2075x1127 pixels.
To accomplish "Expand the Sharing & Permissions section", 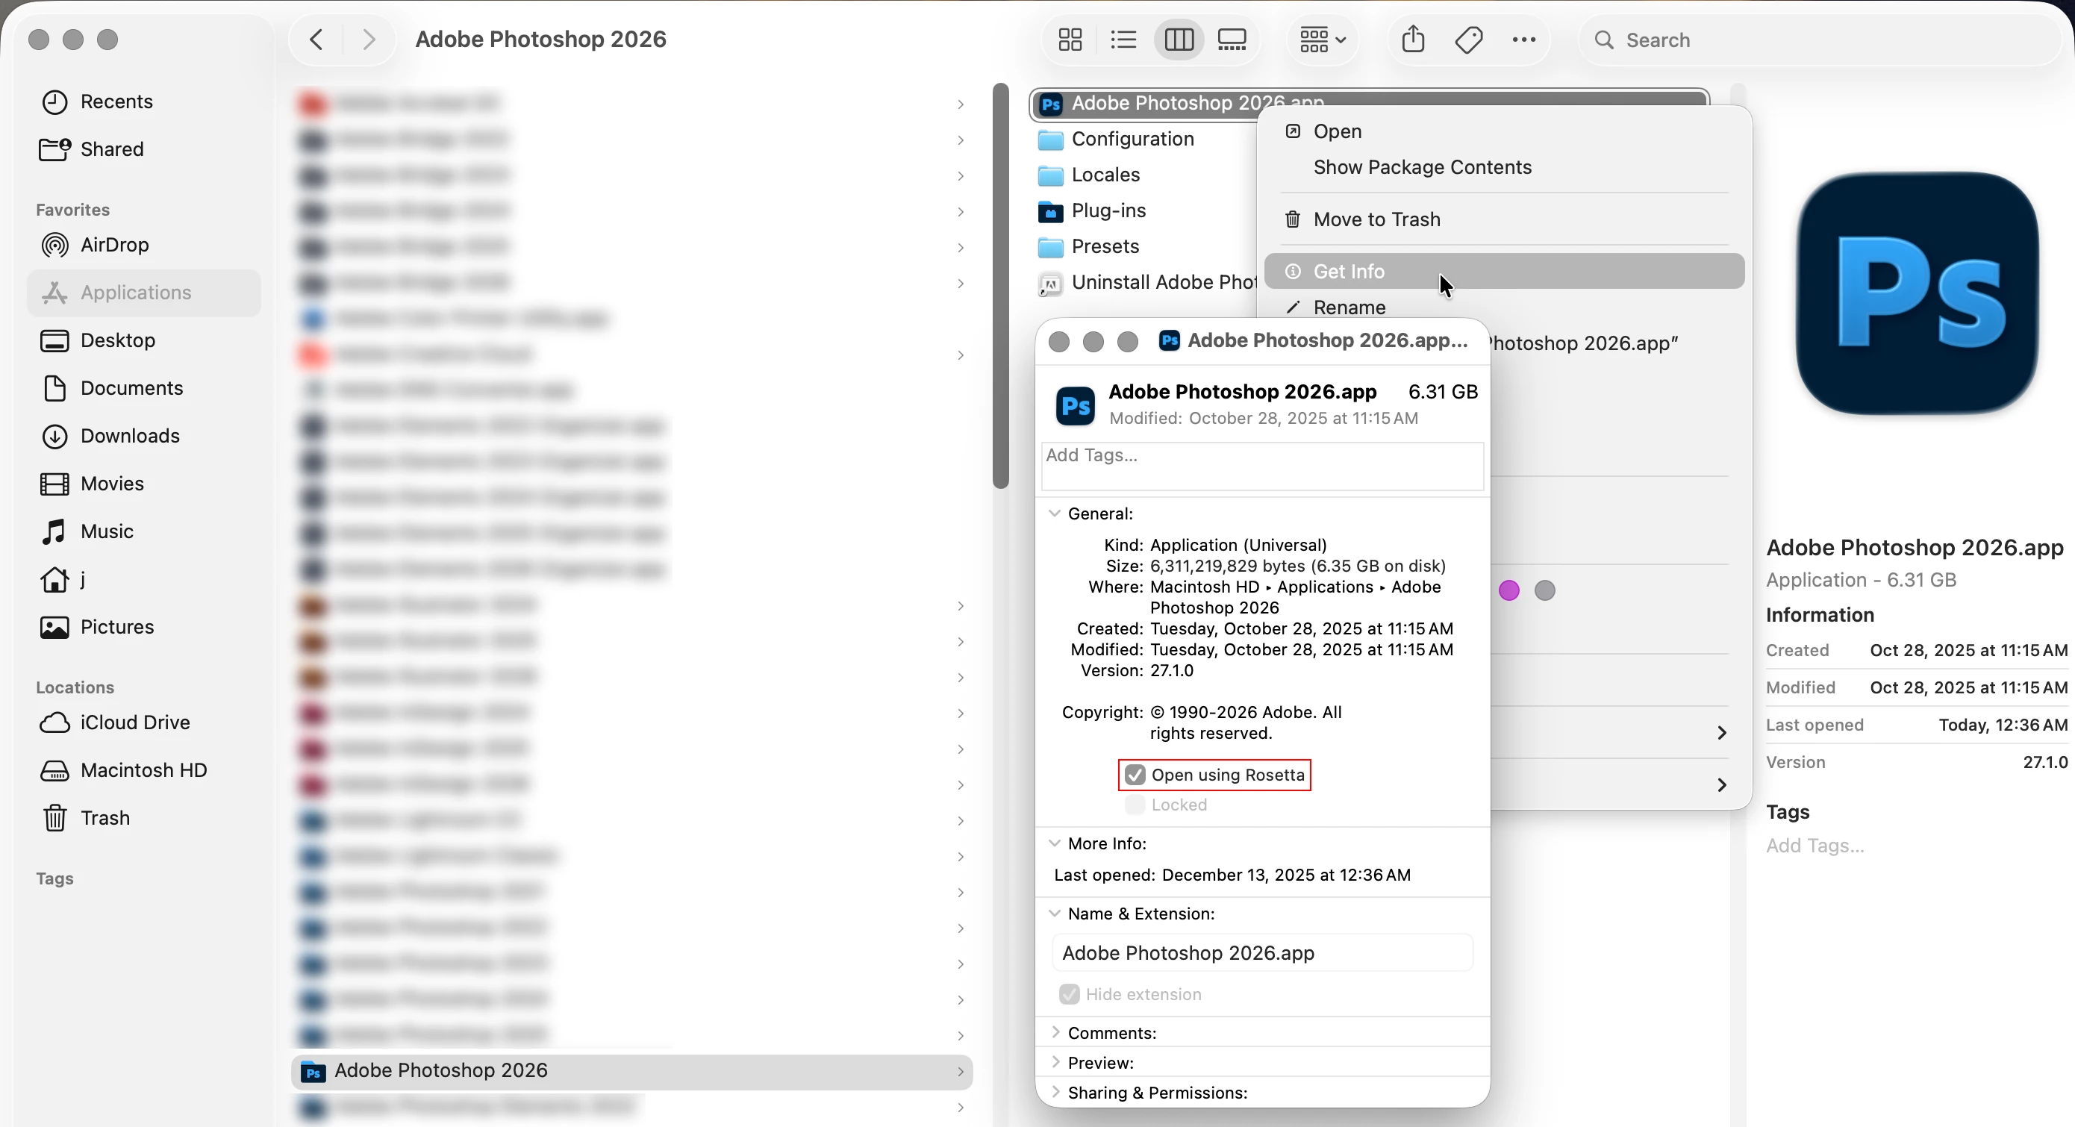I will click(1055, 1093).
